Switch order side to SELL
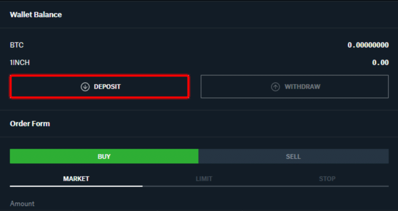 click(293, 156)
